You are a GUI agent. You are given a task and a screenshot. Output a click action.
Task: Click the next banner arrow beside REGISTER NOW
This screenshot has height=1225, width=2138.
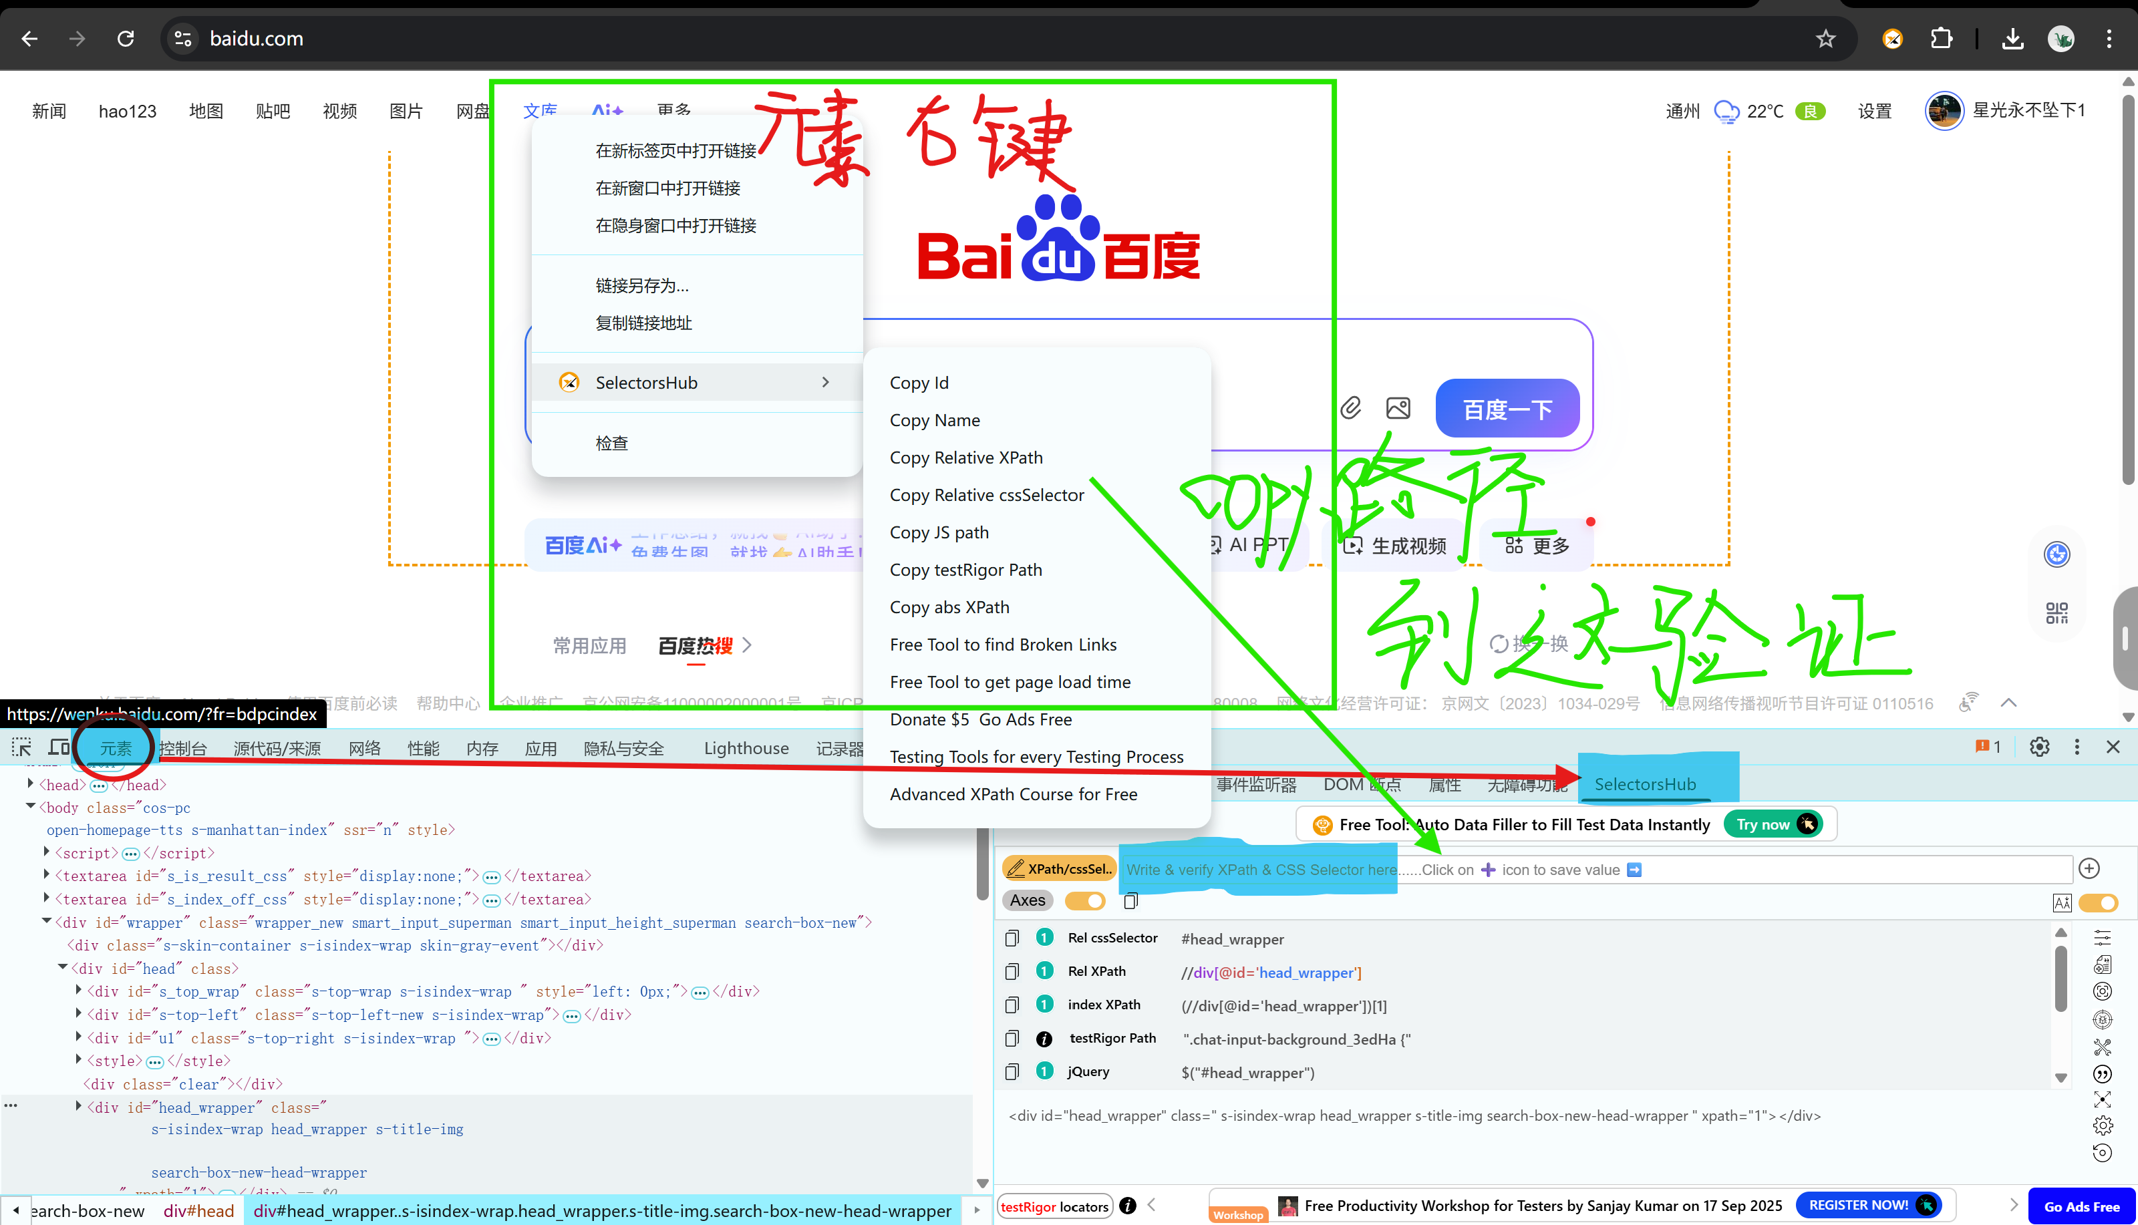[2014, 1206]
